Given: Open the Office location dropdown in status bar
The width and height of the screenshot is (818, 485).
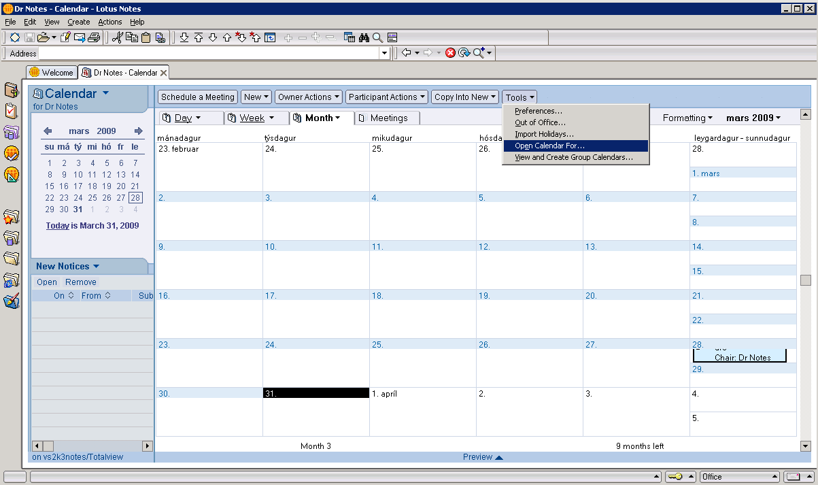Looking at the screenshot, I should tap(739, 477).
